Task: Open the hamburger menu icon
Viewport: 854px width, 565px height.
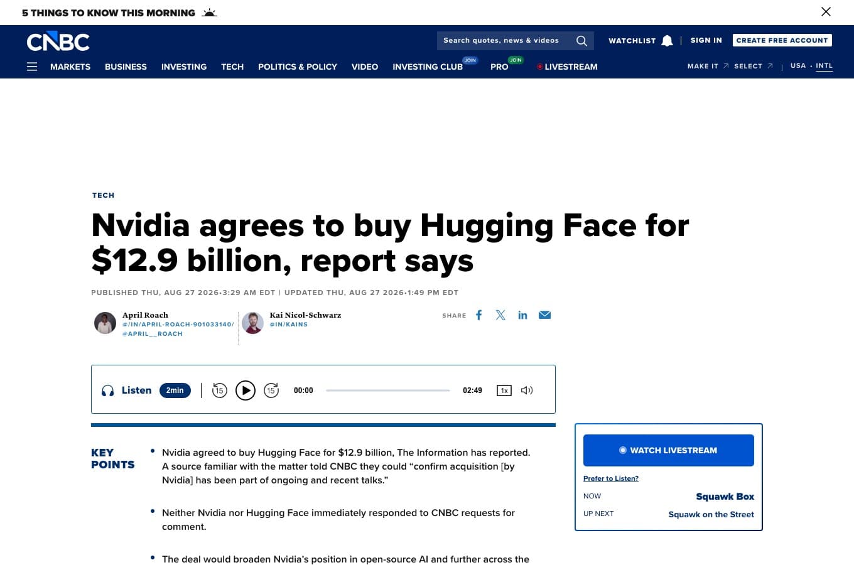Action: point(32,67)
